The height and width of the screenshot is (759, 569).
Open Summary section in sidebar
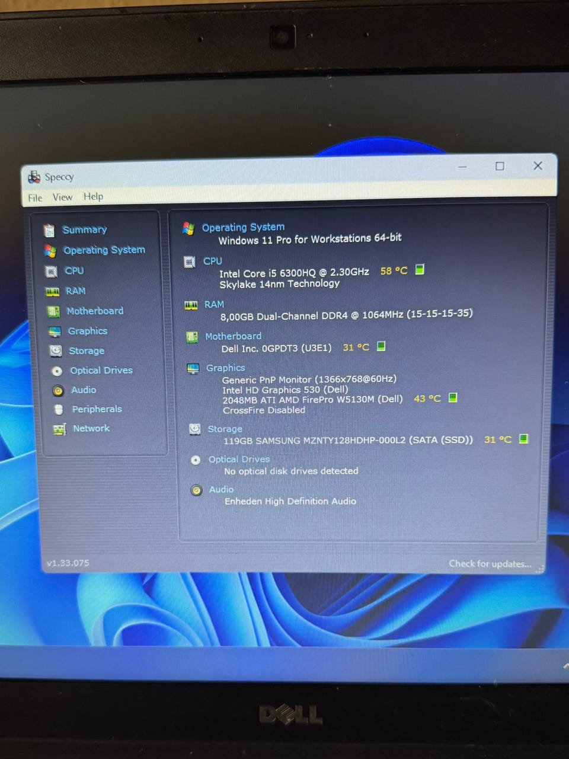[x=85, y=229]
